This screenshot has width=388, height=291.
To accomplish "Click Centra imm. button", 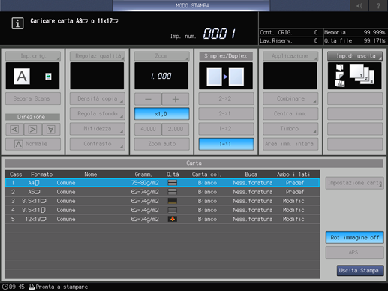I will click(x=290, y=114).
